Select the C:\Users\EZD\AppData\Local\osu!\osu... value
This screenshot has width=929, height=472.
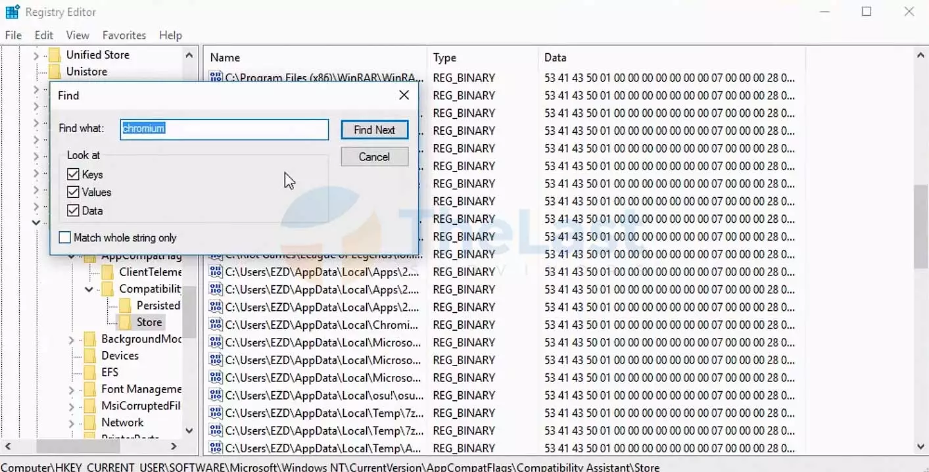tap(324, 395)
